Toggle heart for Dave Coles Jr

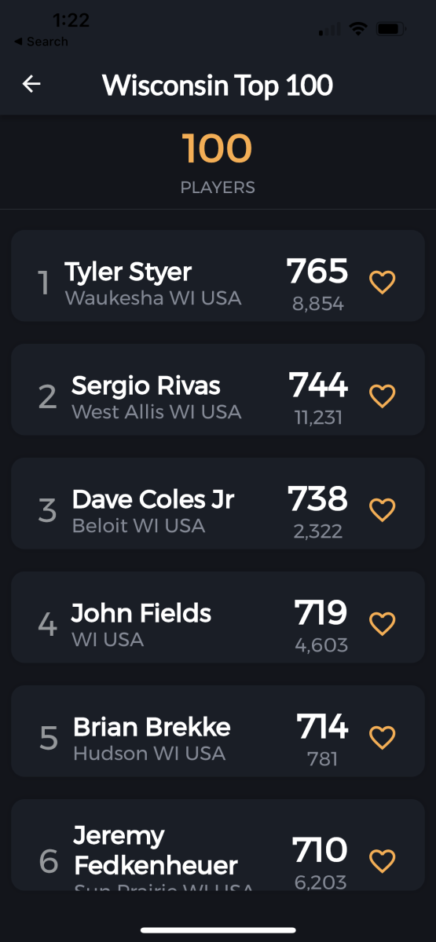383,509
